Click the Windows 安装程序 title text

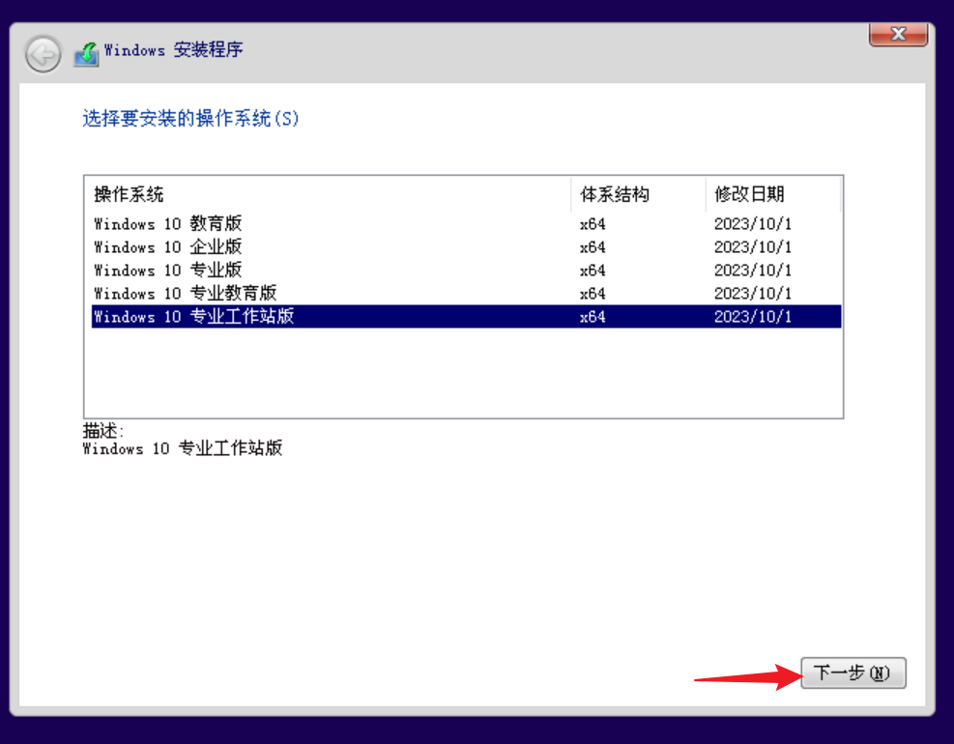[x=173, y=50]
